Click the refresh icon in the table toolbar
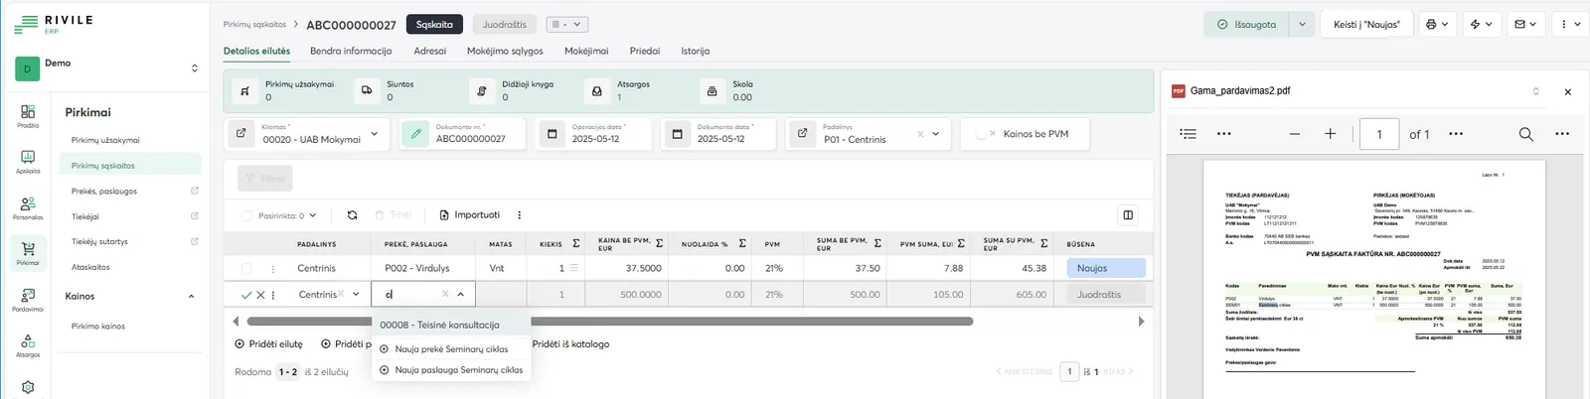 pos(352,214)
